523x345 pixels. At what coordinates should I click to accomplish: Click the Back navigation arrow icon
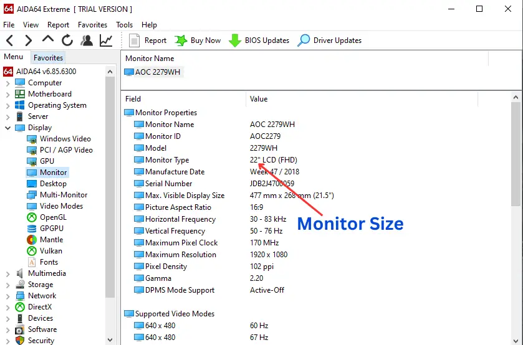pyautogui.click(x=10, y=40)
